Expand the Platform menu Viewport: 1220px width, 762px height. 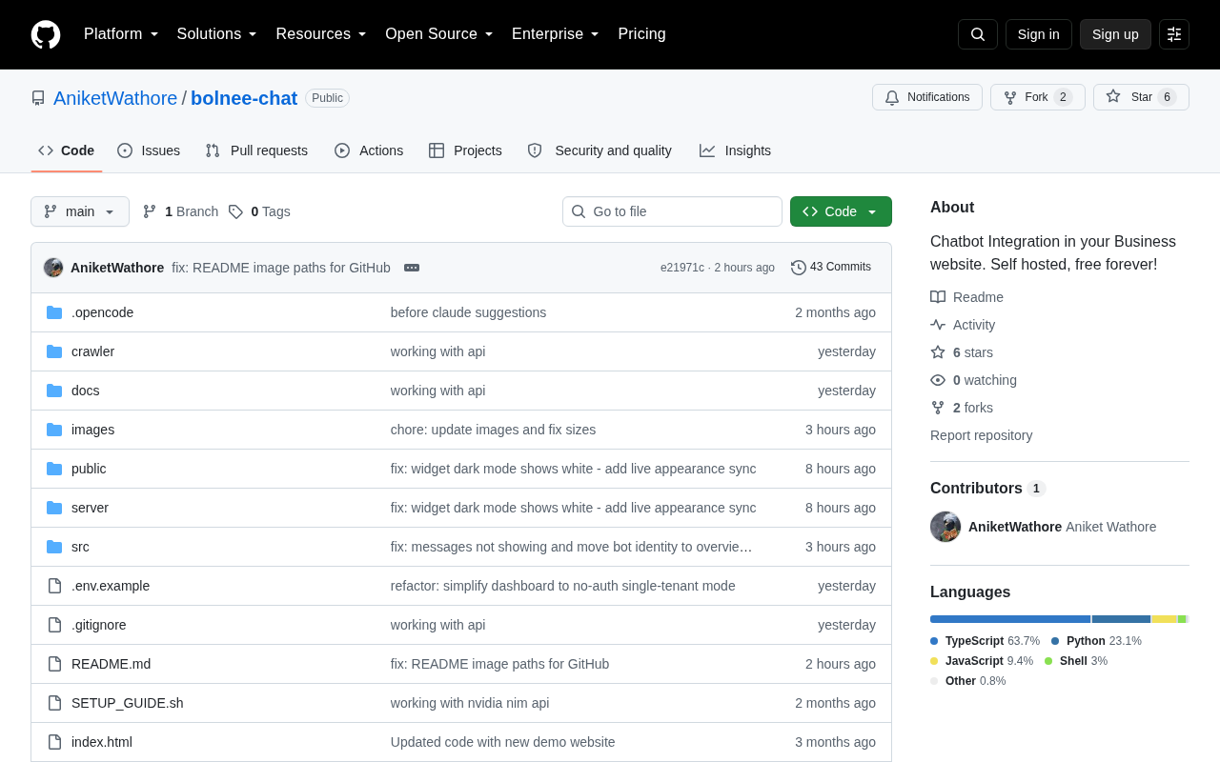(121, 34)
